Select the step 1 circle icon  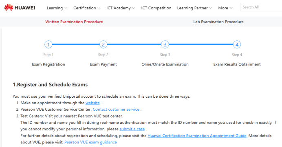pos(48,44)
